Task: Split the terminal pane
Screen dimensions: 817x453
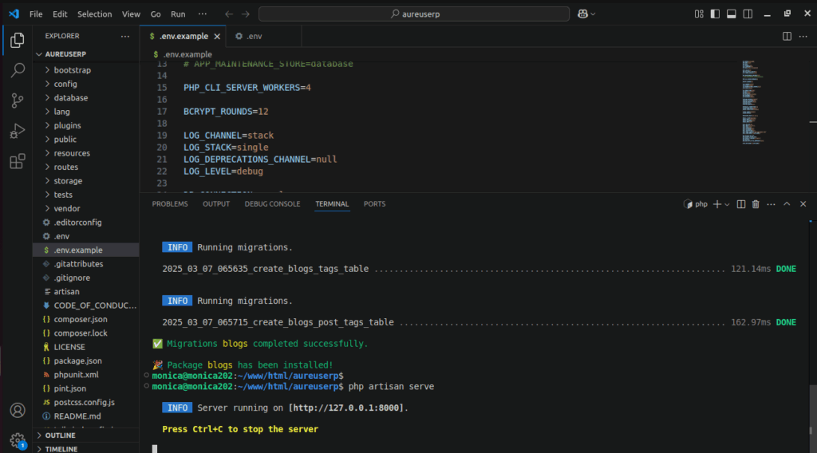Action: coord(740,204)
